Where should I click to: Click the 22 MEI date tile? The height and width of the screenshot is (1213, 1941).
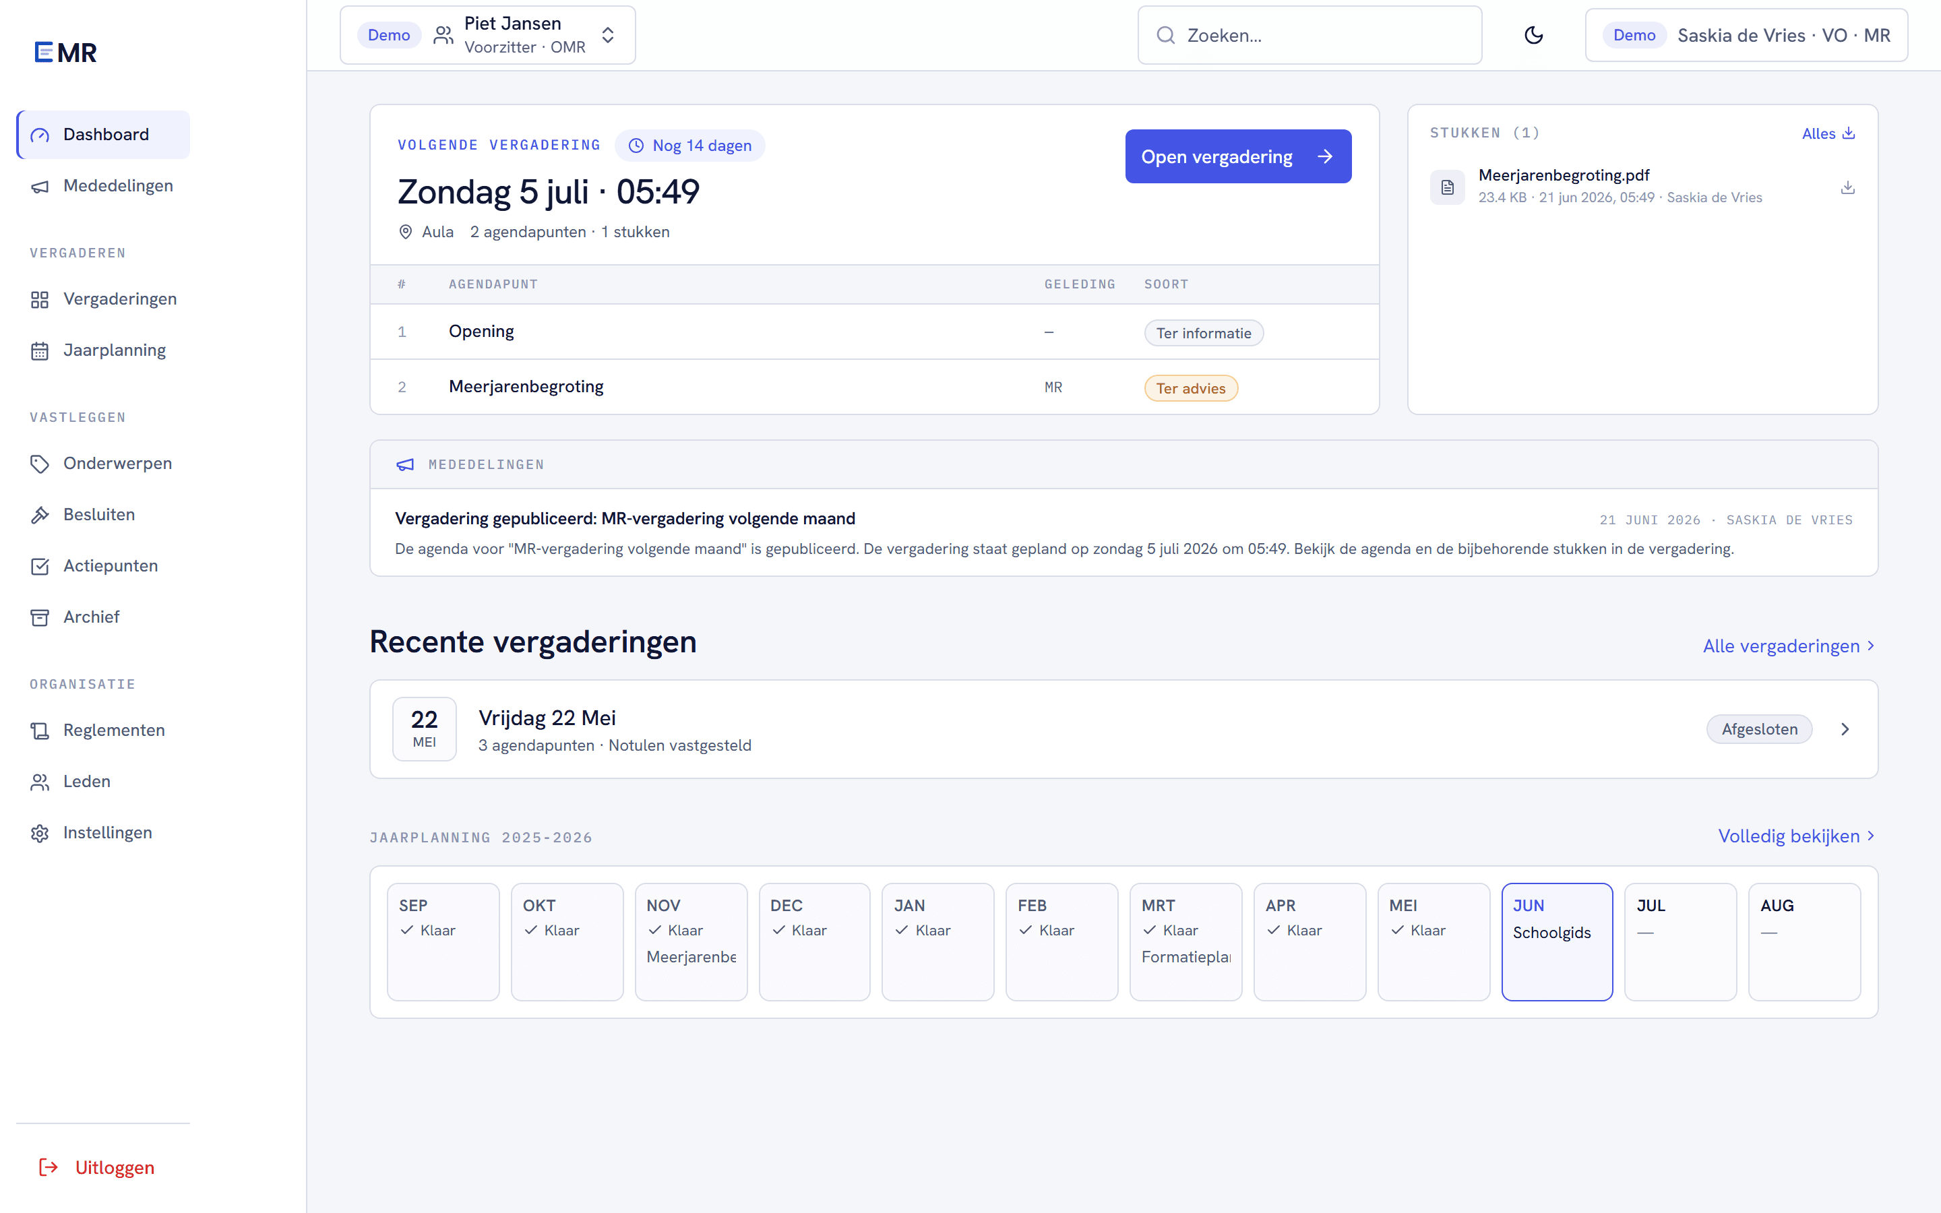click(425, 728)
